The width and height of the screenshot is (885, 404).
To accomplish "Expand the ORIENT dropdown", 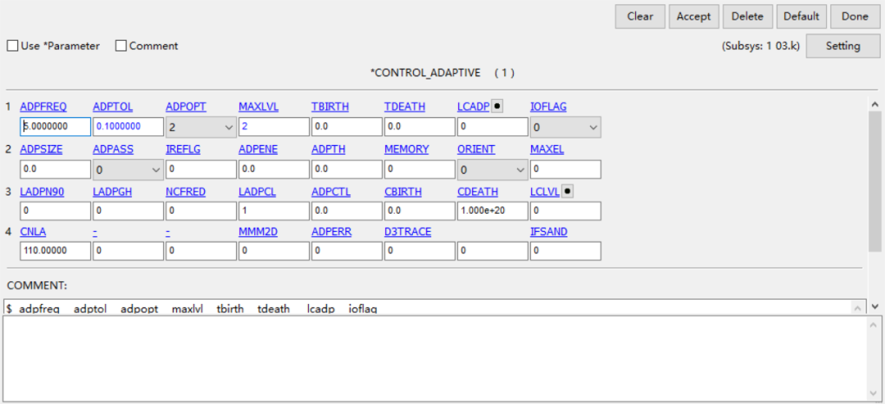I will (492, 170).
